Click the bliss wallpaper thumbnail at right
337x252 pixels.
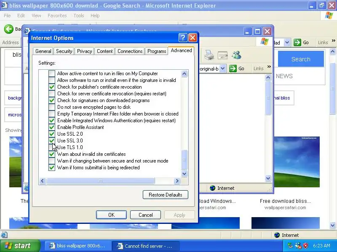(297, 162)
